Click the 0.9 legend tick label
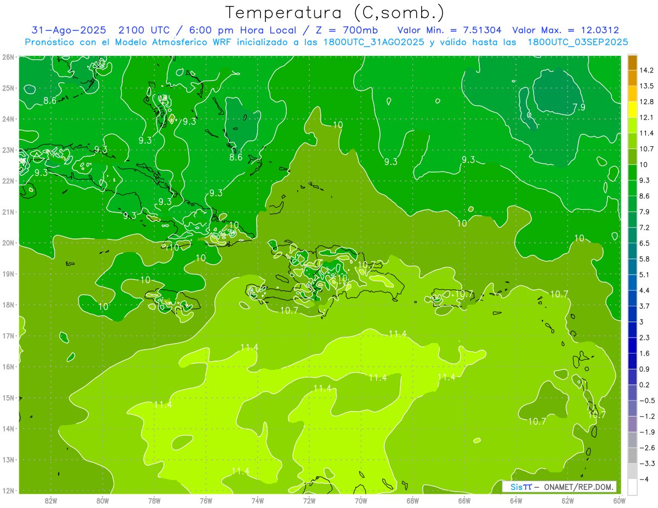 [x=645, y=369]
